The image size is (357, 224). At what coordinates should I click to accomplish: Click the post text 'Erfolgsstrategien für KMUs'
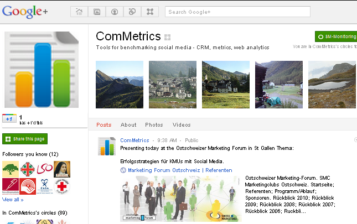(x=172, y=162)
